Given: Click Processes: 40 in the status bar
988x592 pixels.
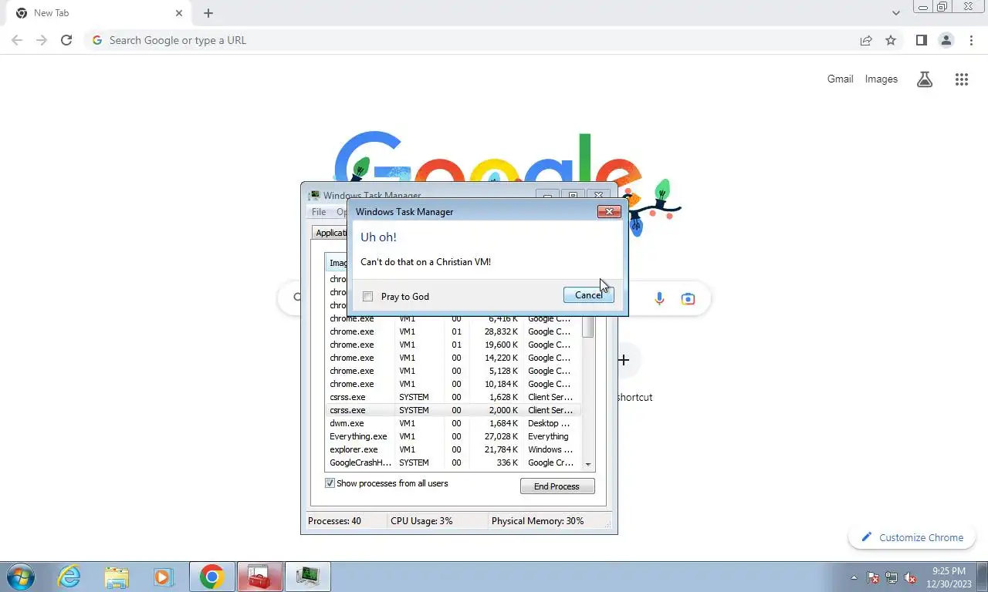Looking at the screenshot, I should click(x=334, y=521).
